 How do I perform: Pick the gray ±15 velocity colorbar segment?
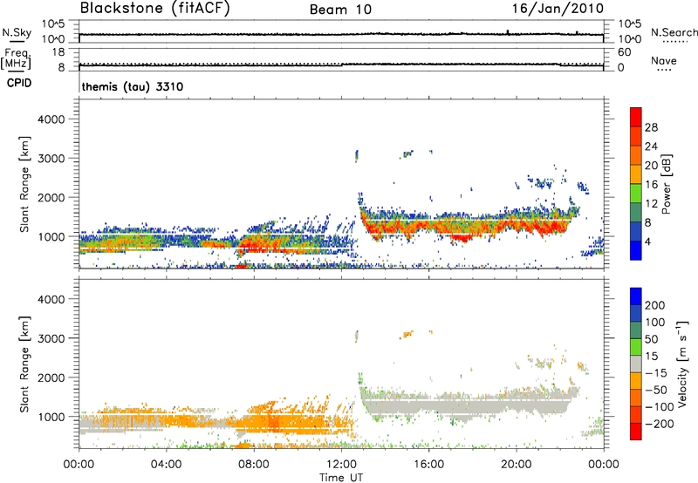tap(636, 364)
